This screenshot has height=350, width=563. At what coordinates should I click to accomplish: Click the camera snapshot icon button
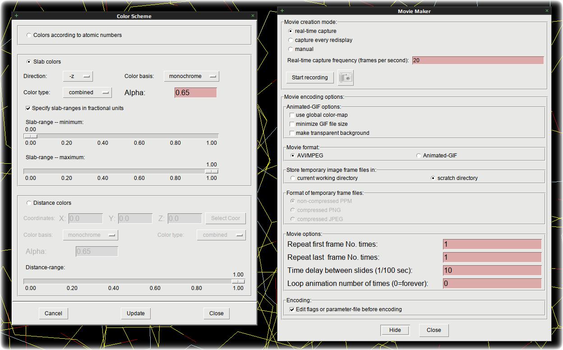[346, 78]
